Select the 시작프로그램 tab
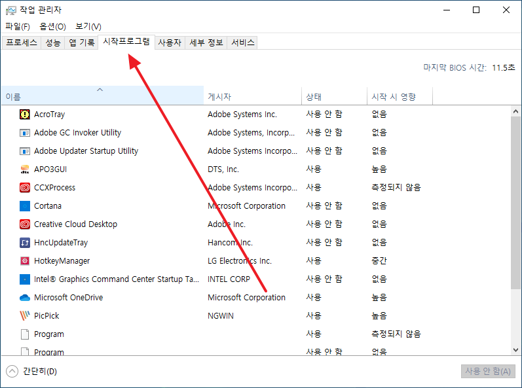 126,42
